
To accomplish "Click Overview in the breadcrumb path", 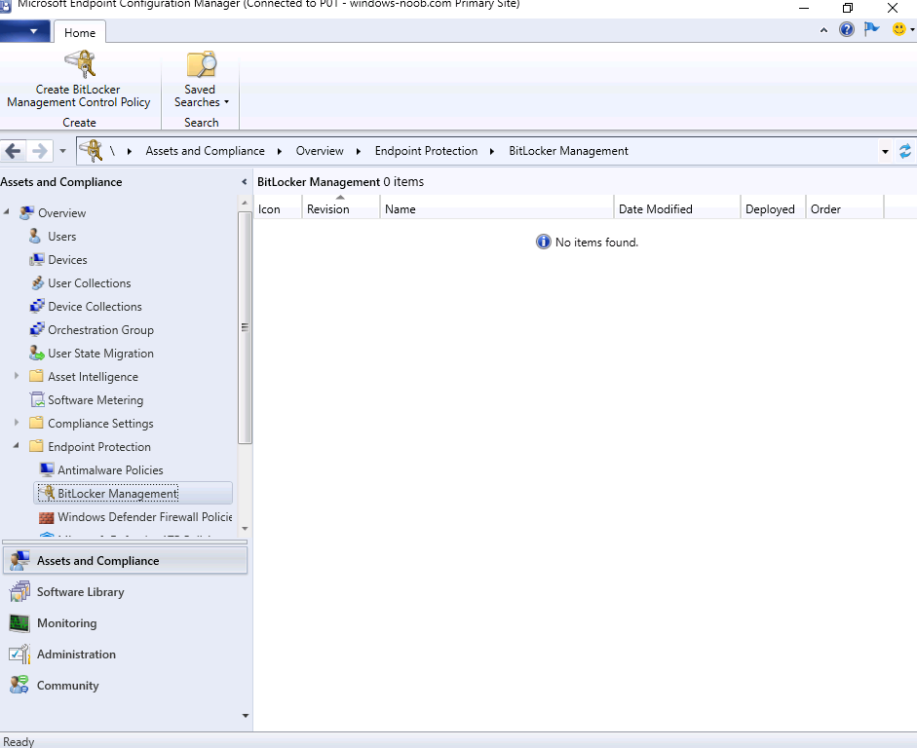I will tap(320, 151).
